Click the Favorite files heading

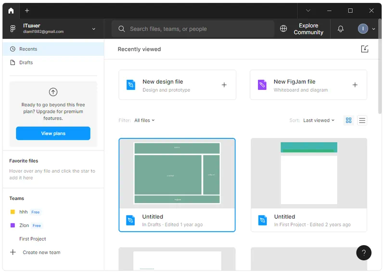(x=24, y=161)
